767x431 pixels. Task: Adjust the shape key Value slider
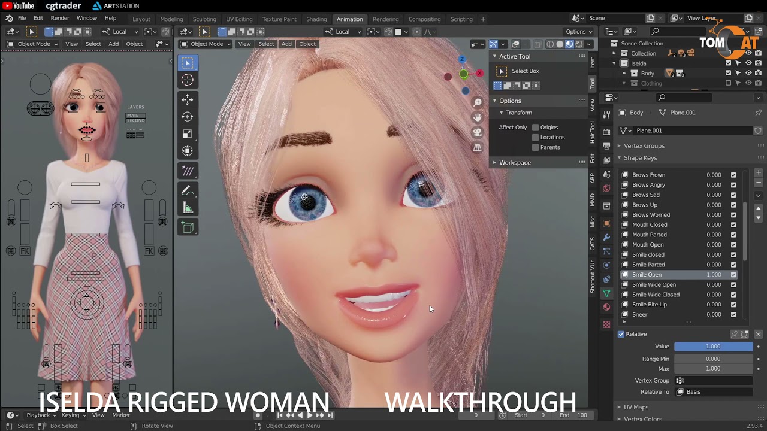713,347
